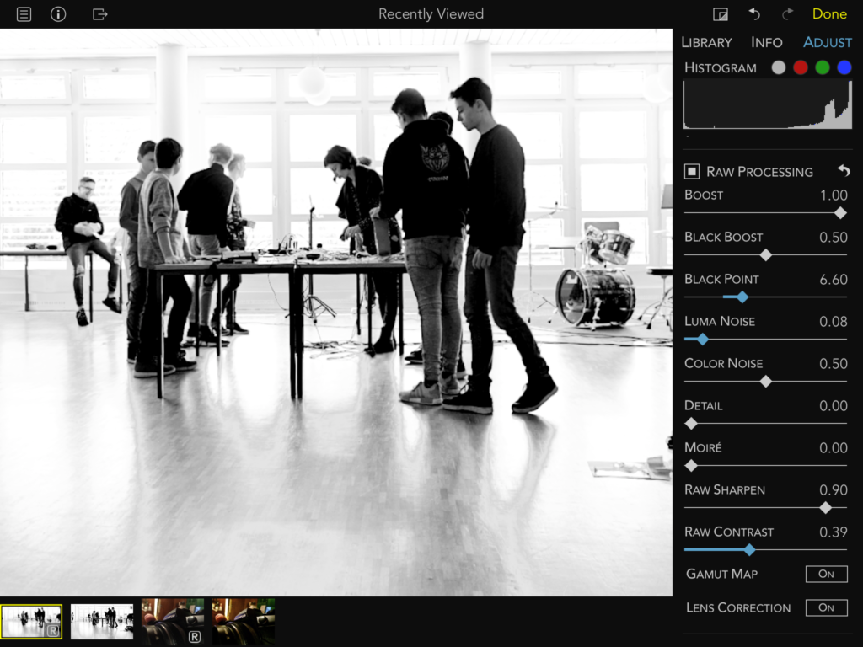863x647 pixels.
Task: Click the Luma Noise slider handle
Action: click(702, 340)
